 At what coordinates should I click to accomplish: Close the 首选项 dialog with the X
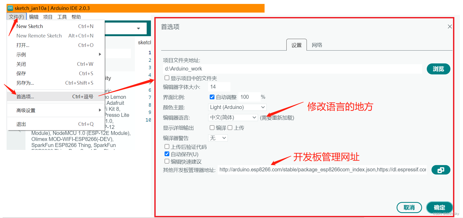coord(450,26)
